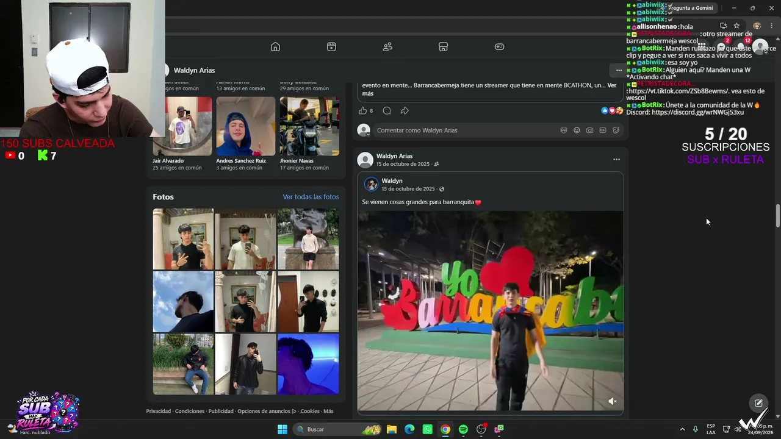Bookmark this page with the star icon
Viewport: 781px width, 439px height.
(736, 26)
